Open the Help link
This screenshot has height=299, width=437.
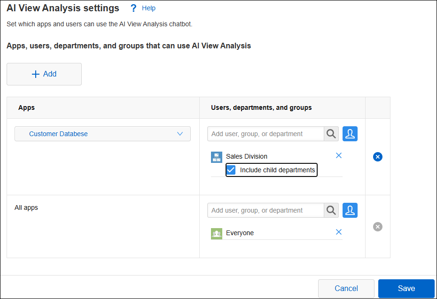148,8
